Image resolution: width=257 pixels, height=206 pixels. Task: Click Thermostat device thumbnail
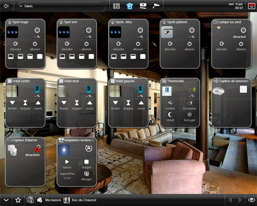(x=167, y=91)
